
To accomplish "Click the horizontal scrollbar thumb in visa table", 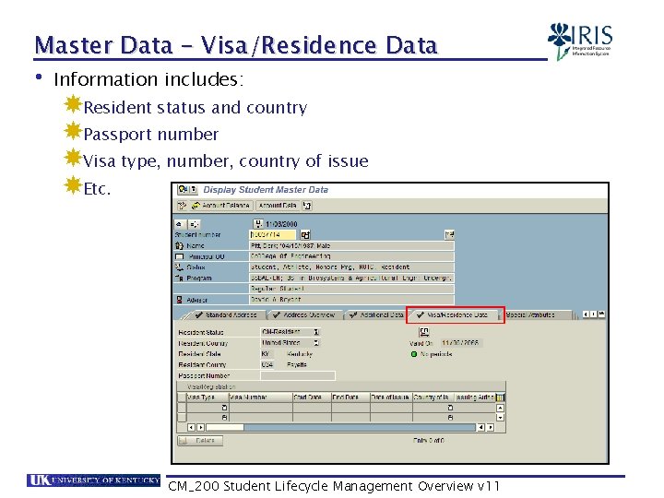I will click(224, 427).
